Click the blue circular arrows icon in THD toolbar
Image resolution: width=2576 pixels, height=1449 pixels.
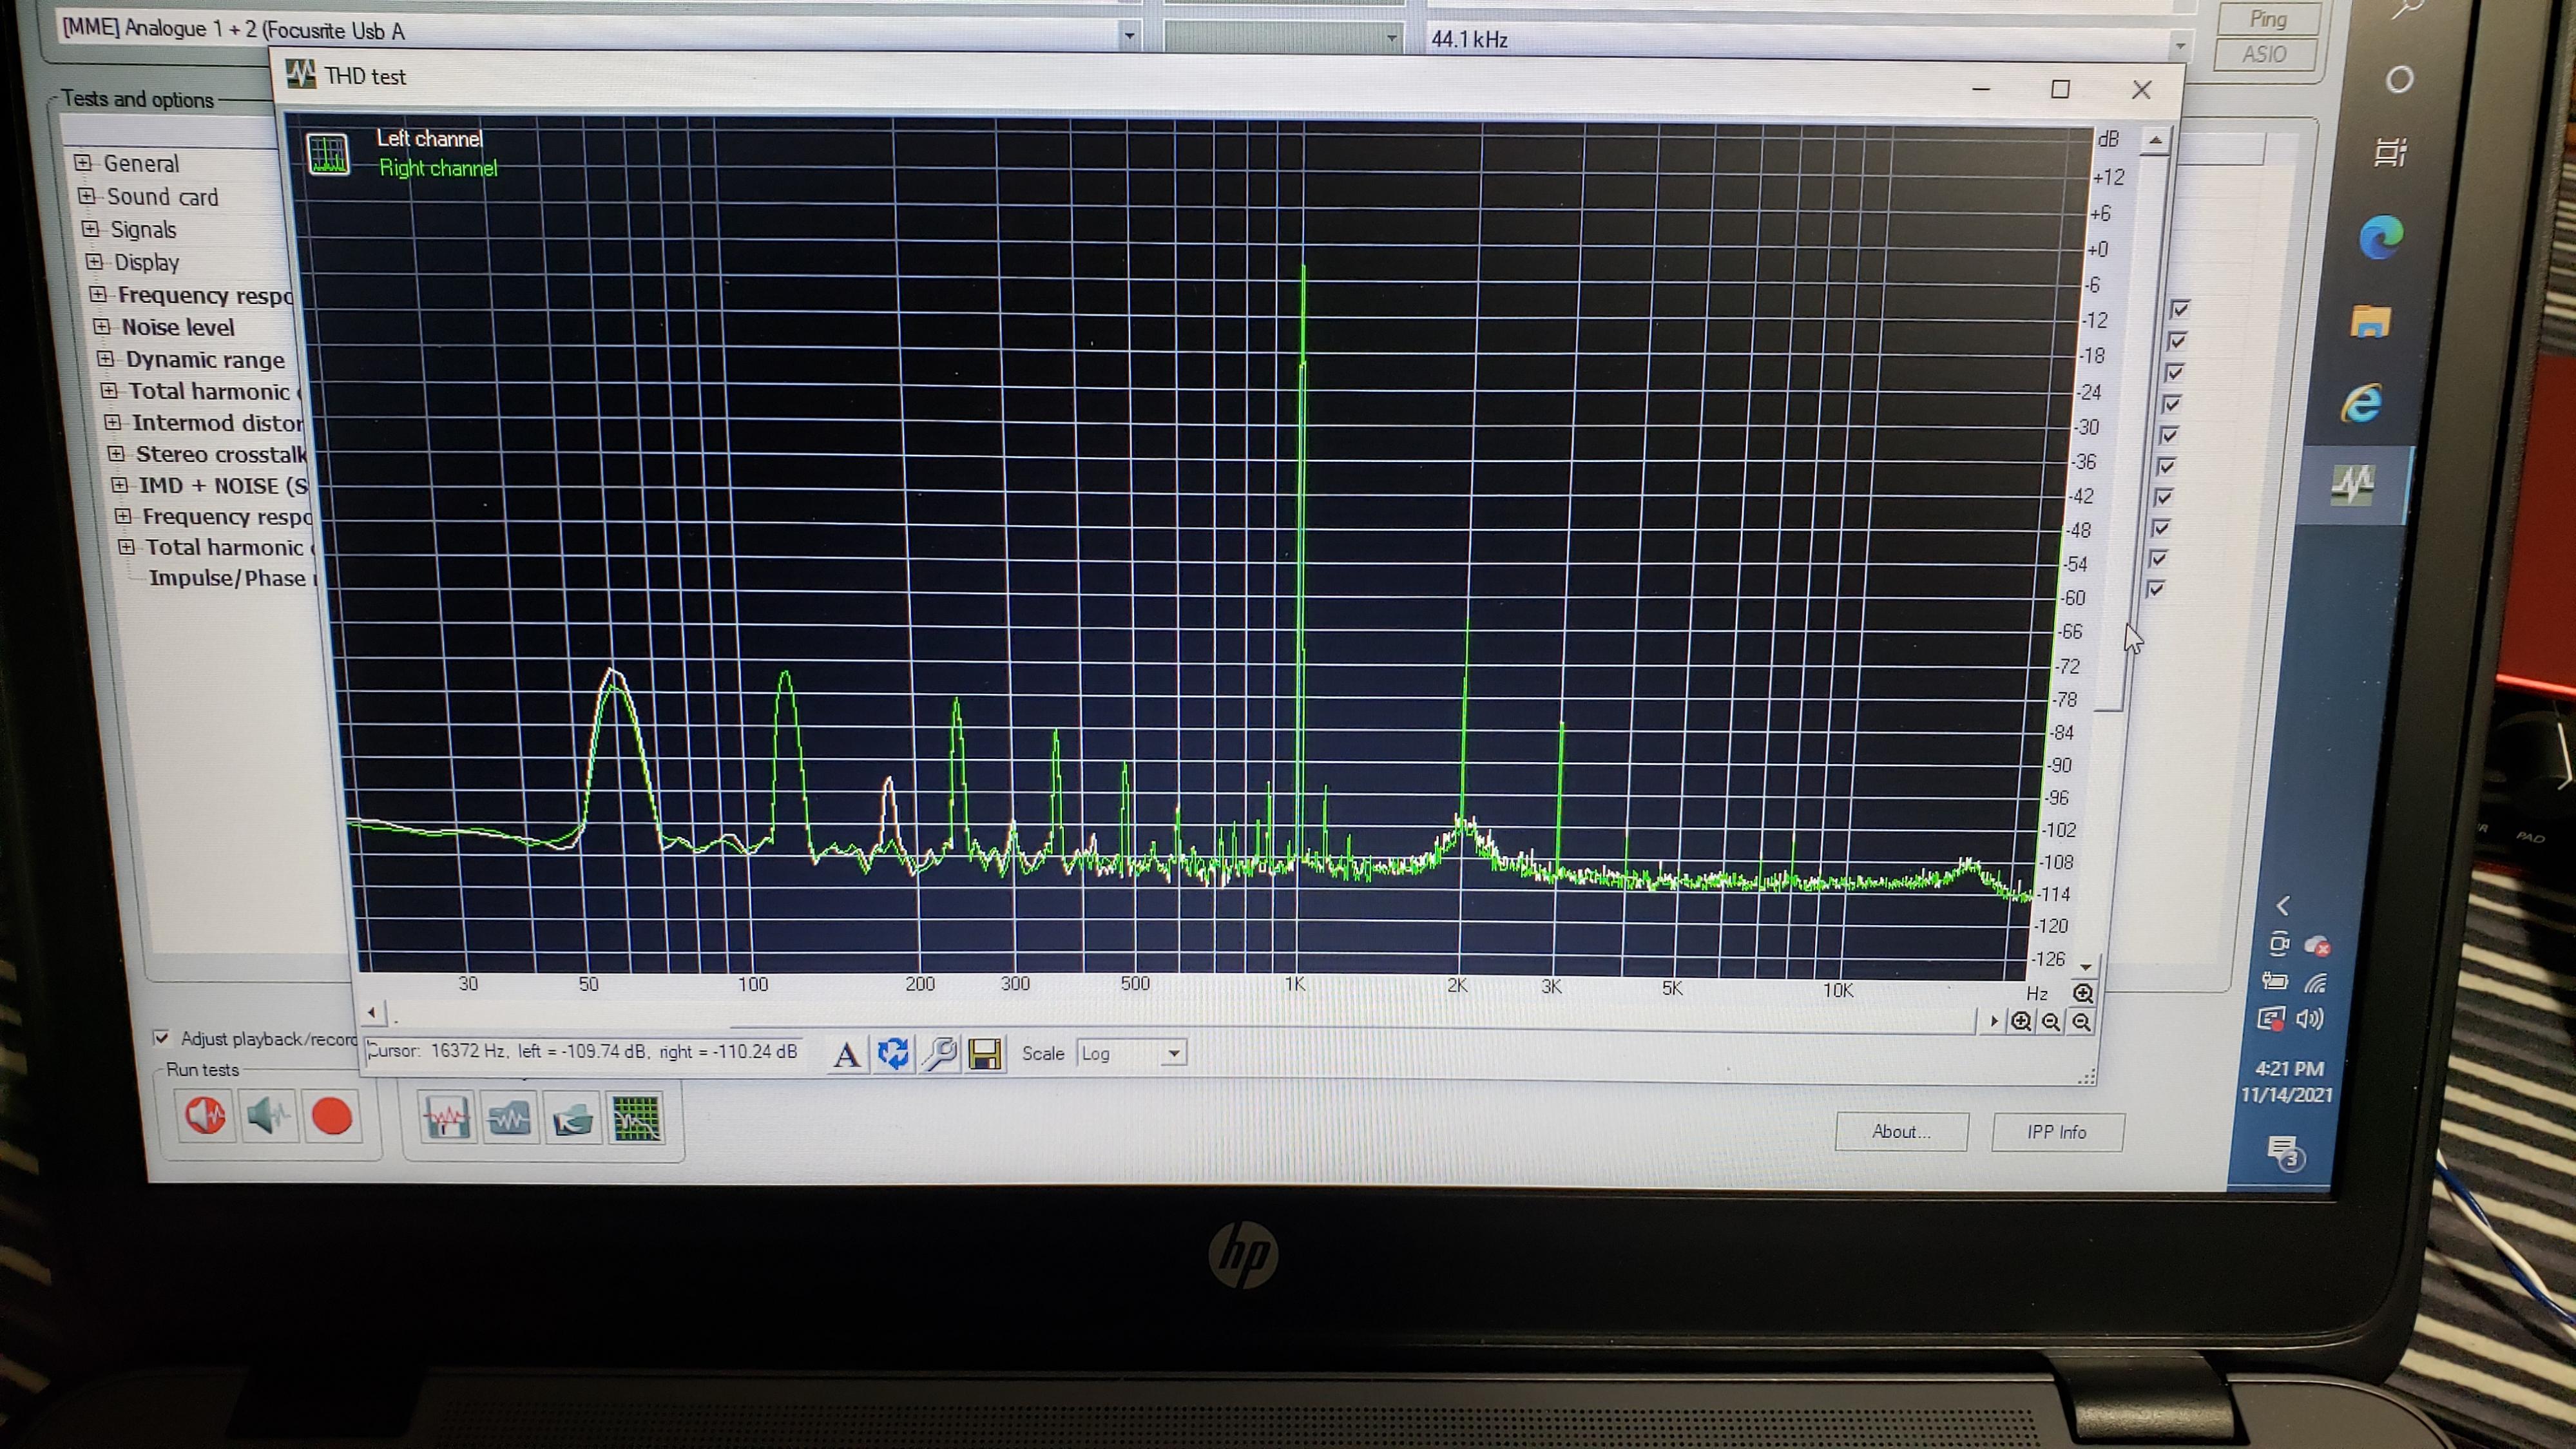click(893, 1054)
